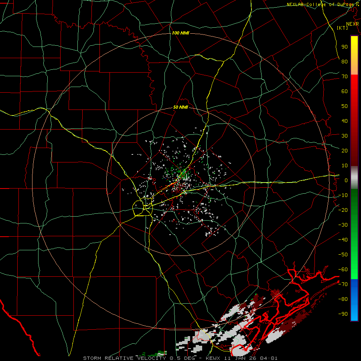
Task: Click the 04:01 timestamp
Action: click(x=269, y=358)
